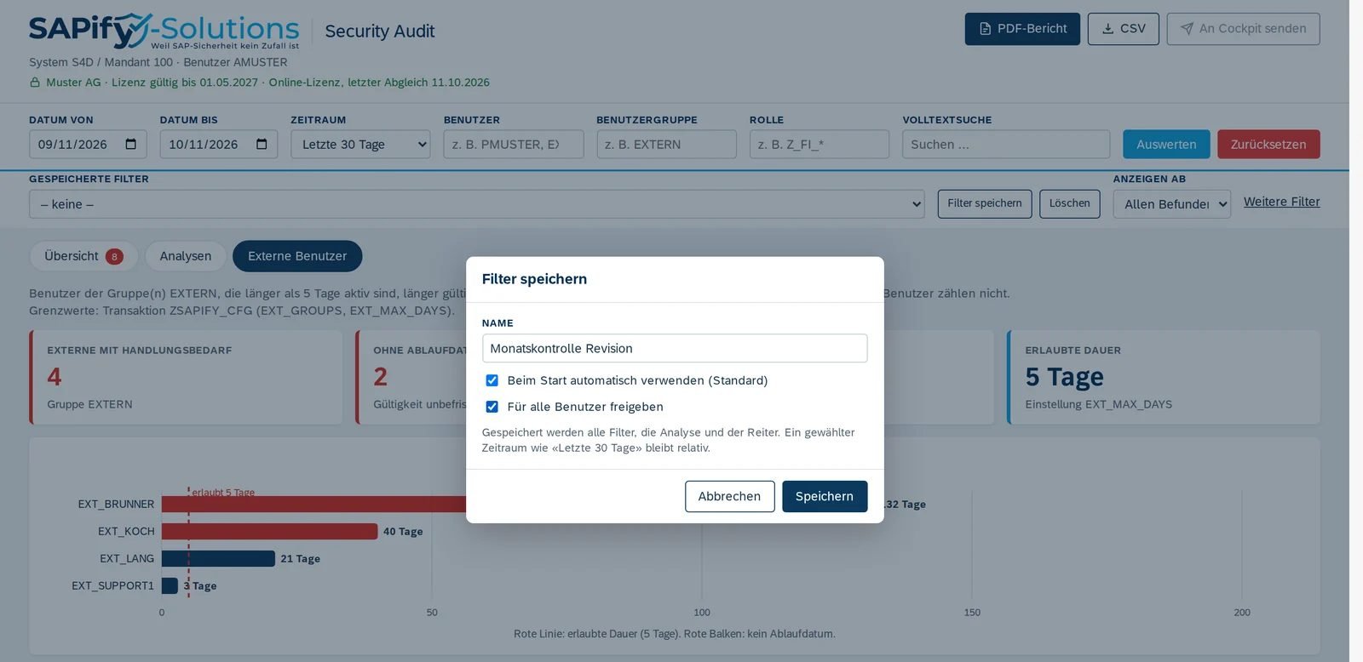Click the SAPify-Solutions logo
This screenshot has height=662, width=1363.
pos(164,31)
